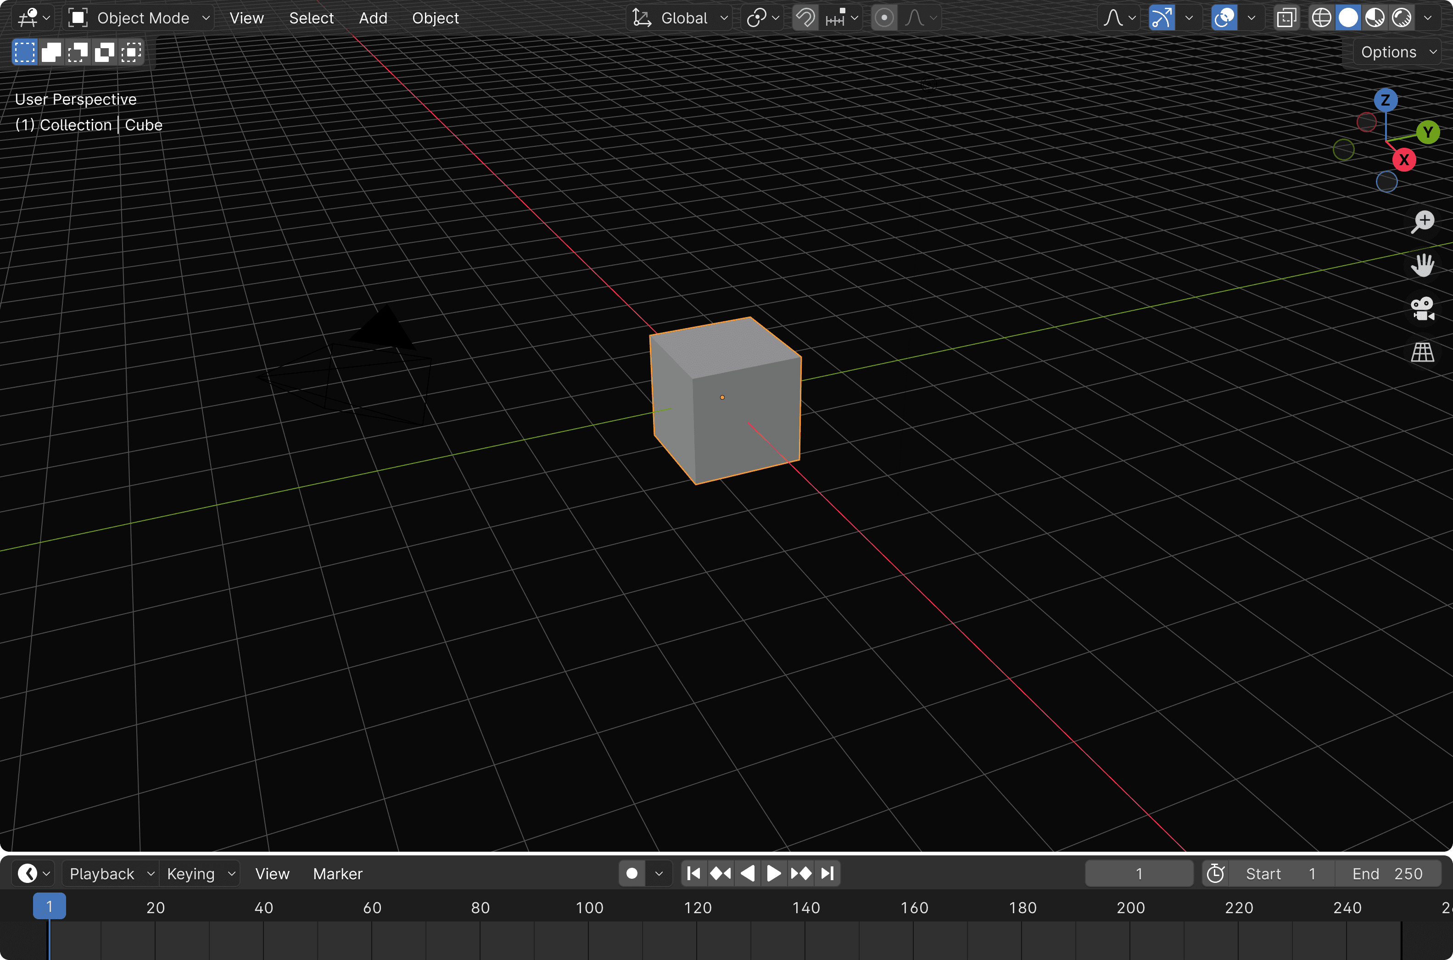
Task: Click the zoom view magnifier icon
Action: 1422,222
